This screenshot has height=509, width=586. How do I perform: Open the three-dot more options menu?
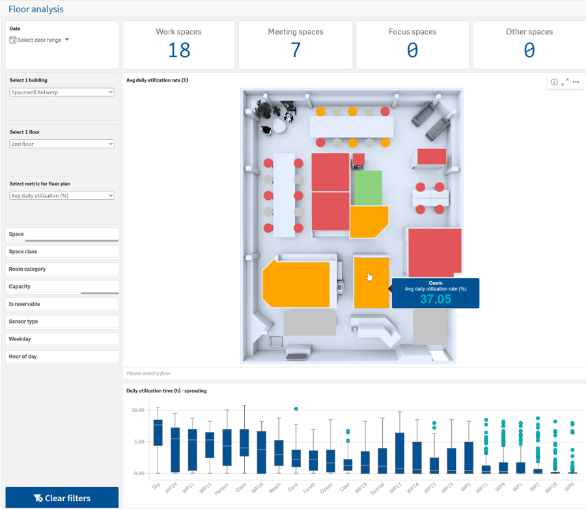tap(576, 82)
